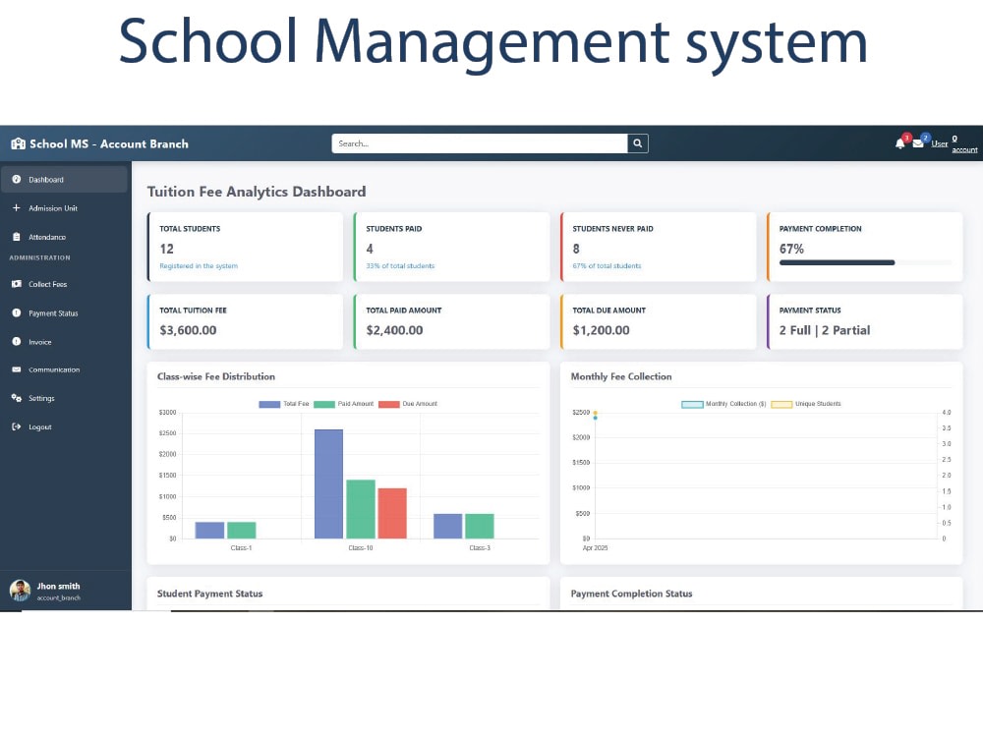This screenshot has width=983, height=737.
Task: Click the Student Payment Status heading
Action: (x=210, y=594)
